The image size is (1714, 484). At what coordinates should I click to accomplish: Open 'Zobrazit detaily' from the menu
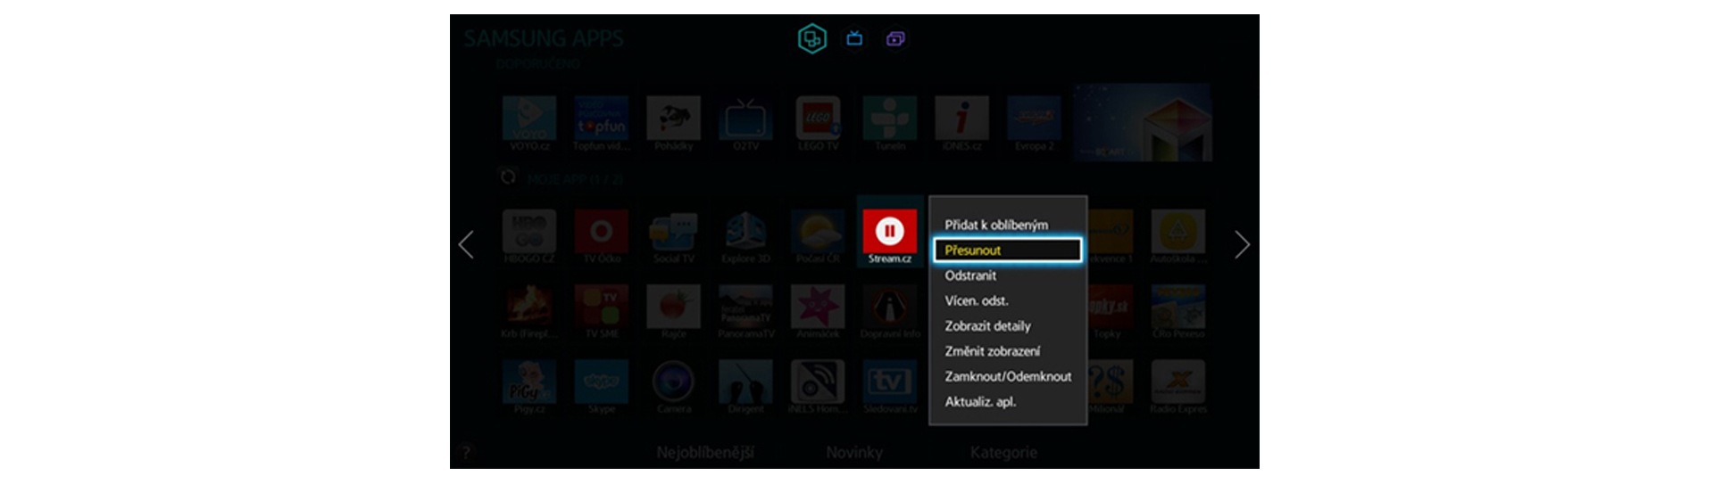click(x=987, y=326)
